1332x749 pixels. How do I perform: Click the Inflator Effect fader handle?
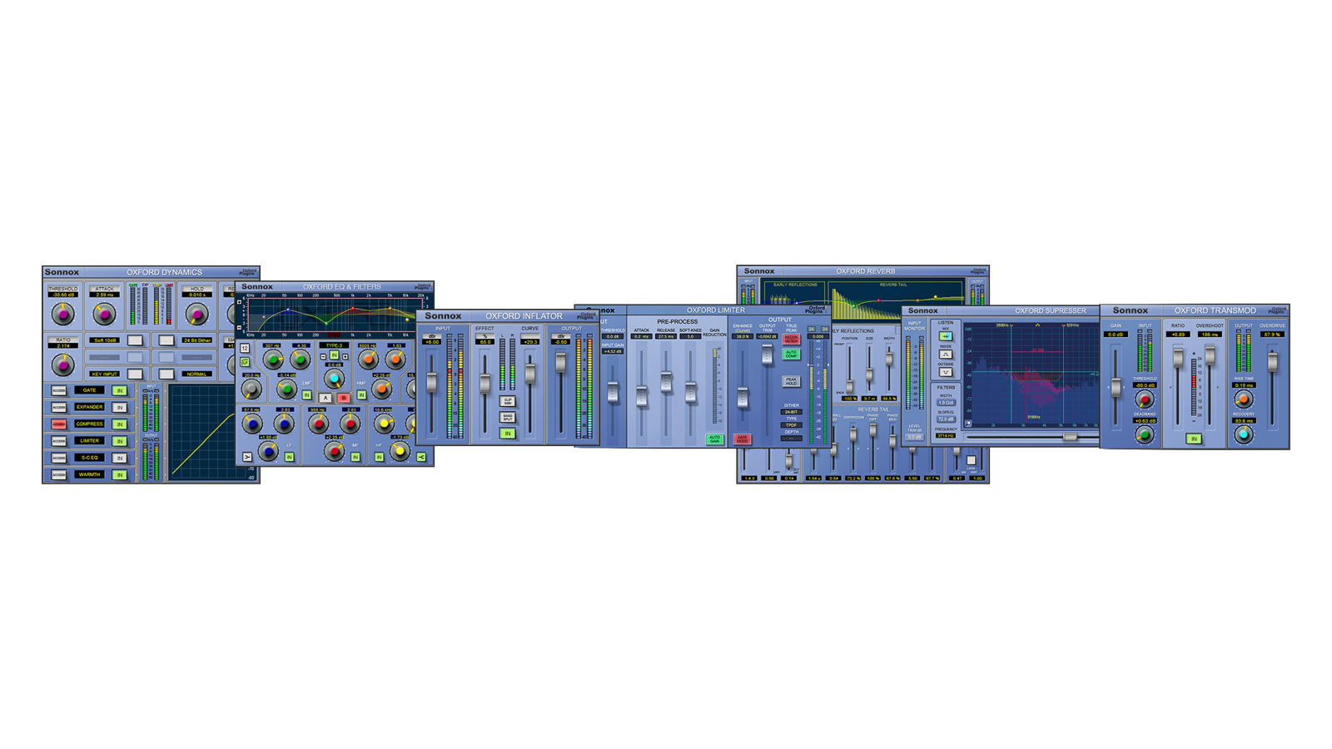tap(485, 384)
